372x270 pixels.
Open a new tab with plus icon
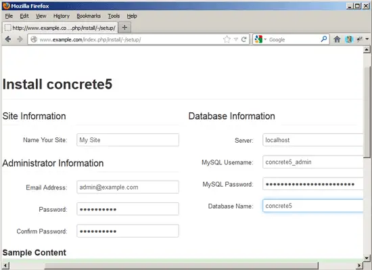coord(124,28)
